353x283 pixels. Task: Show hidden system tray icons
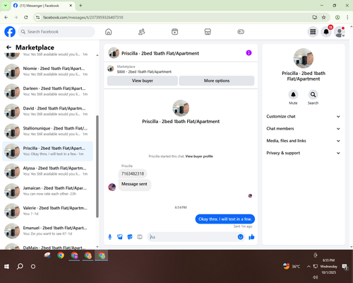[309, 267]
